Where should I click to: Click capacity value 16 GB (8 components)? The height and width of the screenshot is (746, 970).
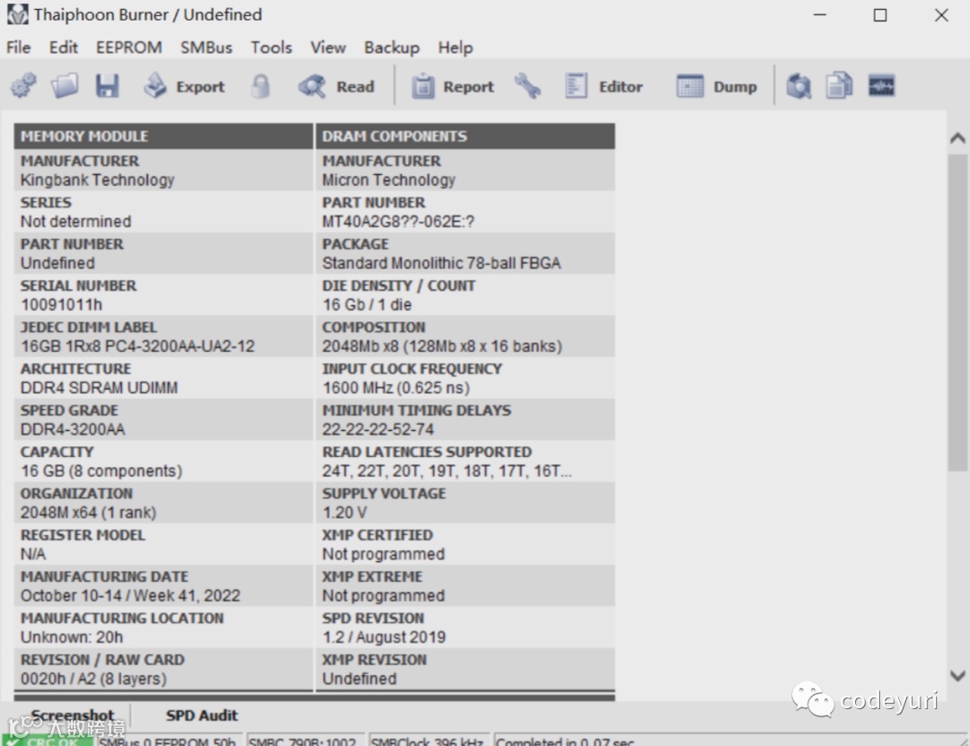pyautogui.click(x=101, y=470)
